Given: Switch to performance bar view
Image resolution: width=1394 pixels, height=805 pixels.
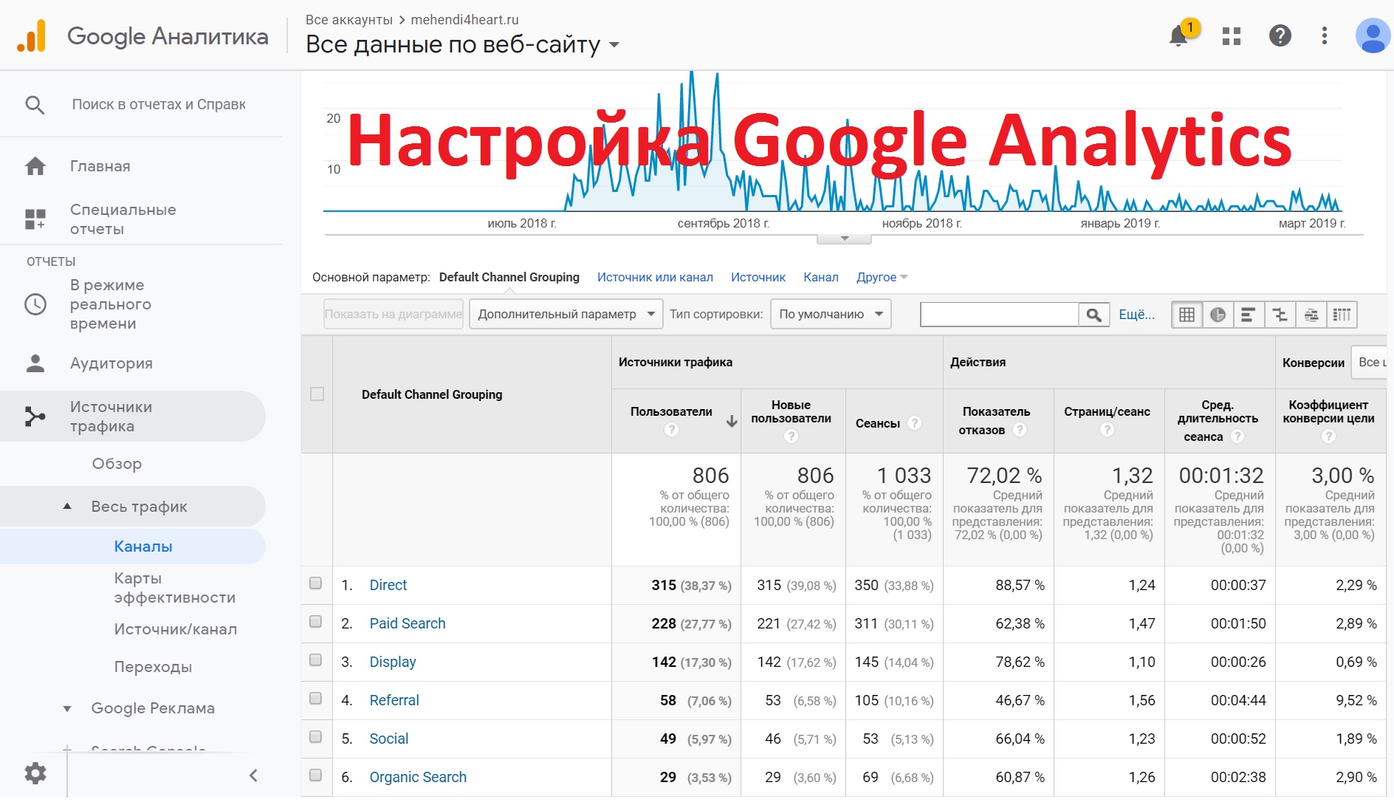Looking at the screenshot, I should tap(1249, 315).
